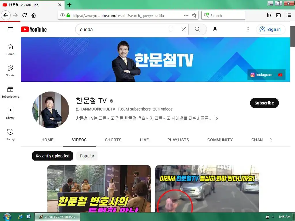This screenshot has height=221, width=295.
Task: Click the @HANMOONCHULTV handle
Action: click(95, 109)
